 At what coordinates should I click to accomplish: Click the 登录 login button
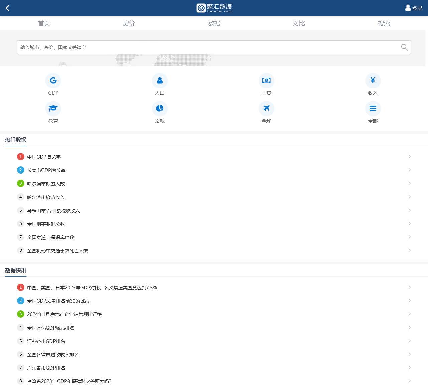(x=414, y=8)
